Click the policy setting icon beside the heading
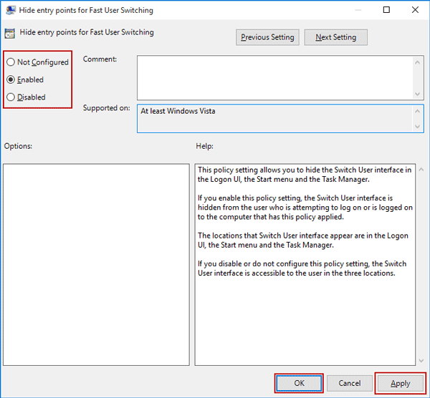The height and width of the screenshot is (398, 430). coord(9,33)
